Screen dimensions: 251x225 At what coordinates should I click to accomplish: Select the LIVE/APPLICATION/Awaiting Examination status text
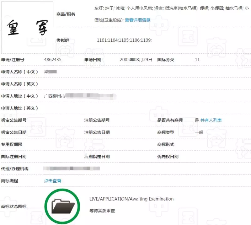point(131,199)
